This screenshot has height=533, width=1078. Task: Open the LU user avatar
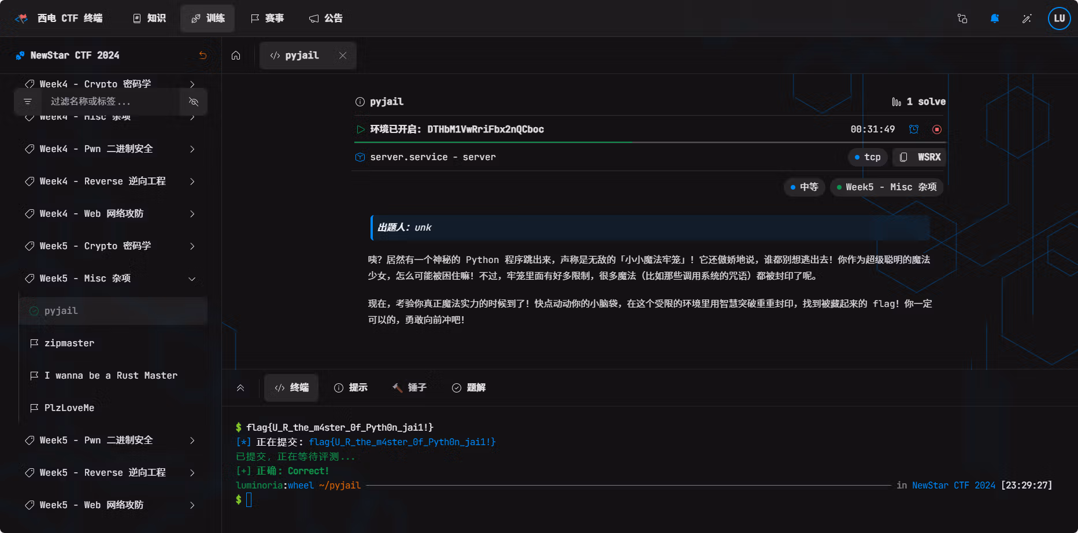click(1060, 18)
